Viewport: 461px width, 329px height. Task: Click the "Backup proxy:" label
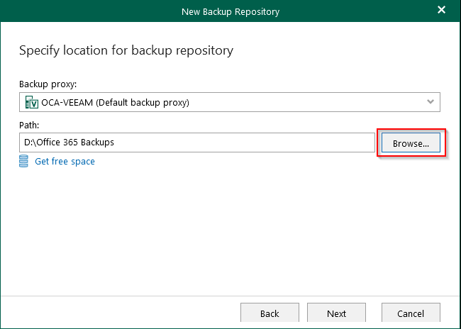48,84
